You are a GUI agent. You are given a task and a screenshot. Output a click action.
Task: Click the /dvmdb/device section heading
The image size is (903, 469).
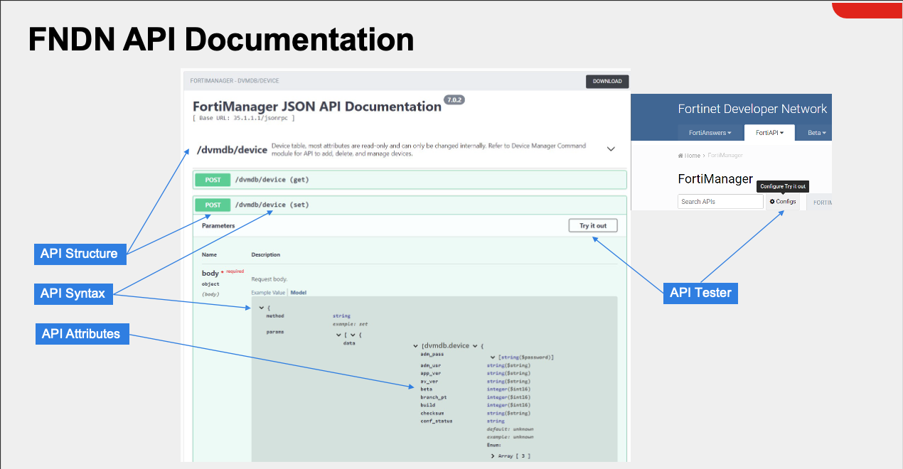click(x=232, y=150)
